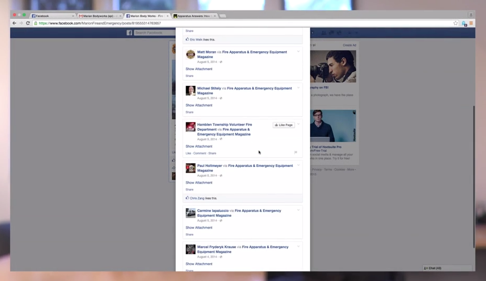
Task: Open Marcel Fryderyk Krause's profile picture
Action: [x=190, y=249]
